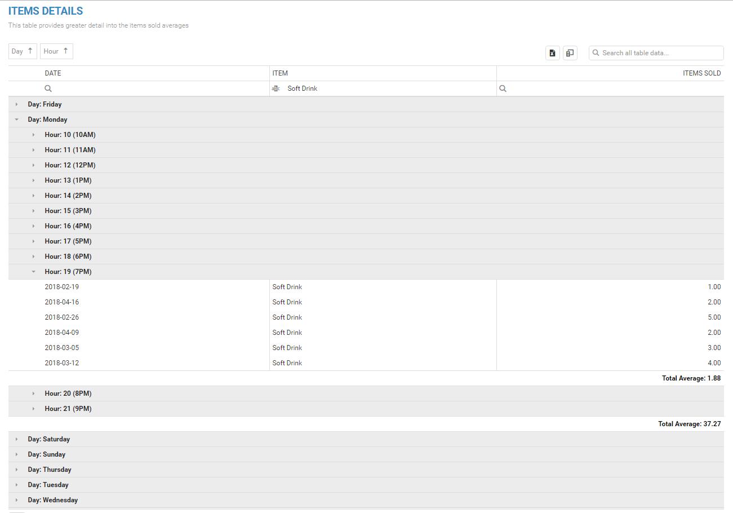This screenshot has height=513, width=733.
Task: Open the column chooser icon
Action: point(570,53)
